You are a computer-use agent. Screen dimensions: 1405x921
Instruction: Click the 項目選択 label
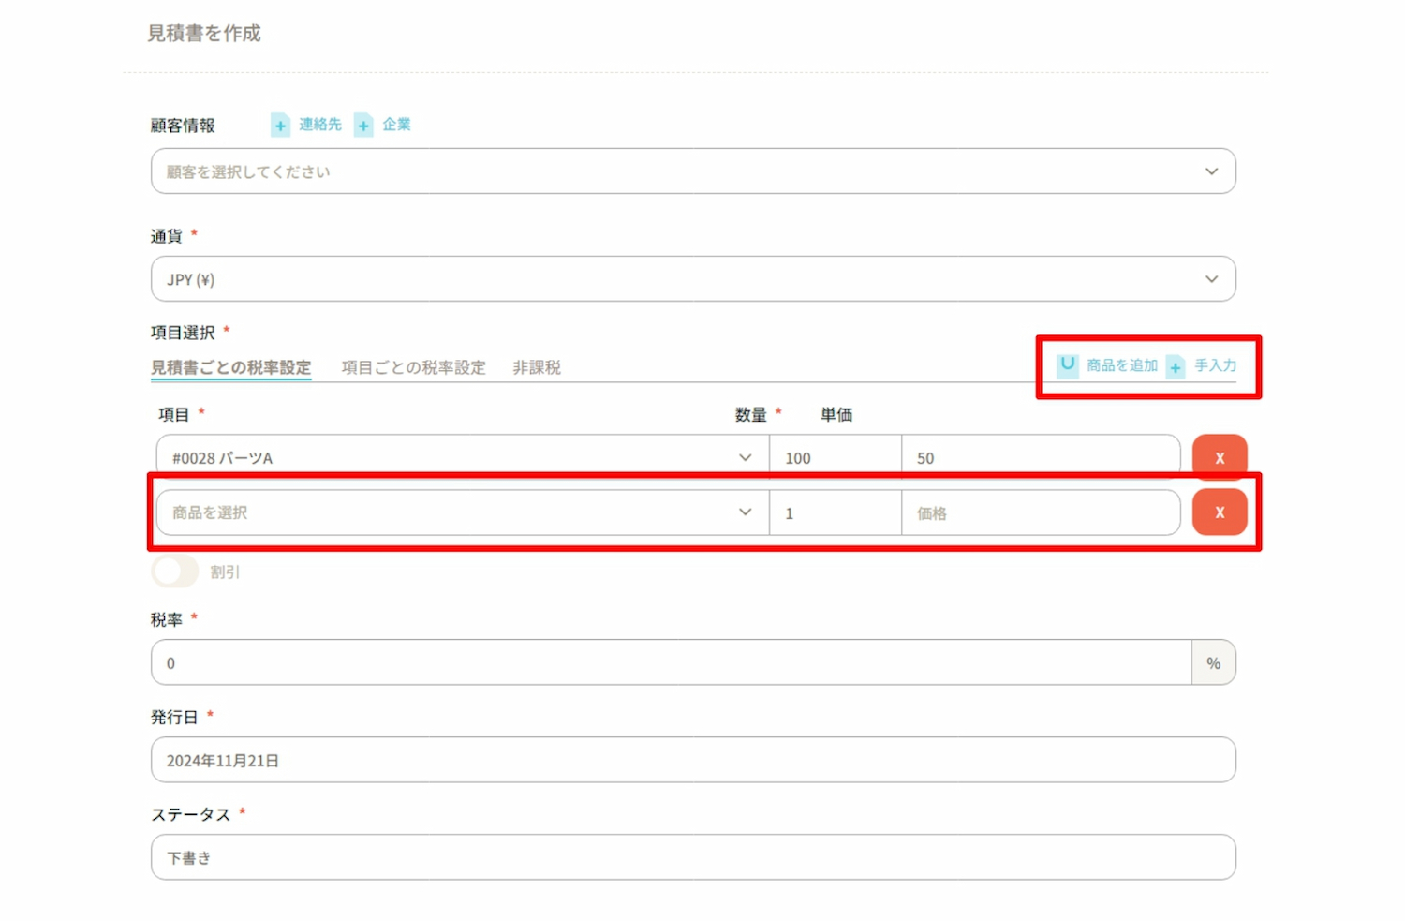[183, 333]
